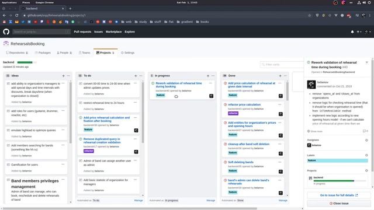Add a card to In progress column
The image size is (374, 210).
[x=208, y=76]
